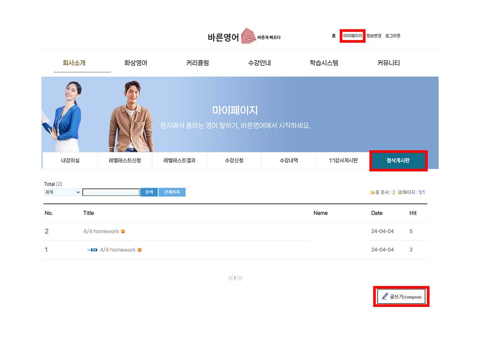Switch to the 레벨테스트신청 tab
480x352 pixels.
[125, 161]
